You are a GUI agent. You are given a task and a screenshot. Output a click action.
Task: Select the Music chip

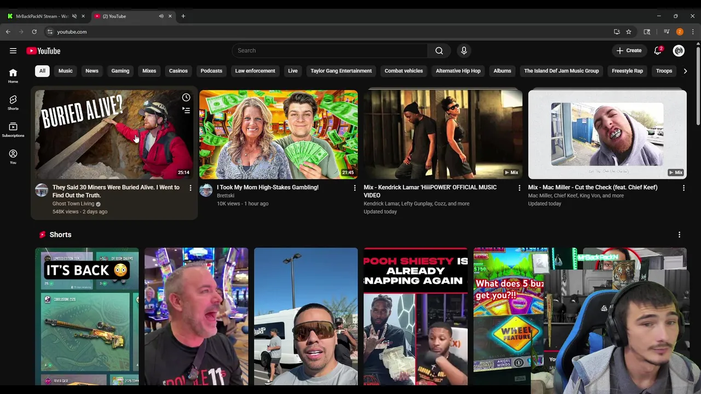pos(66,71)
